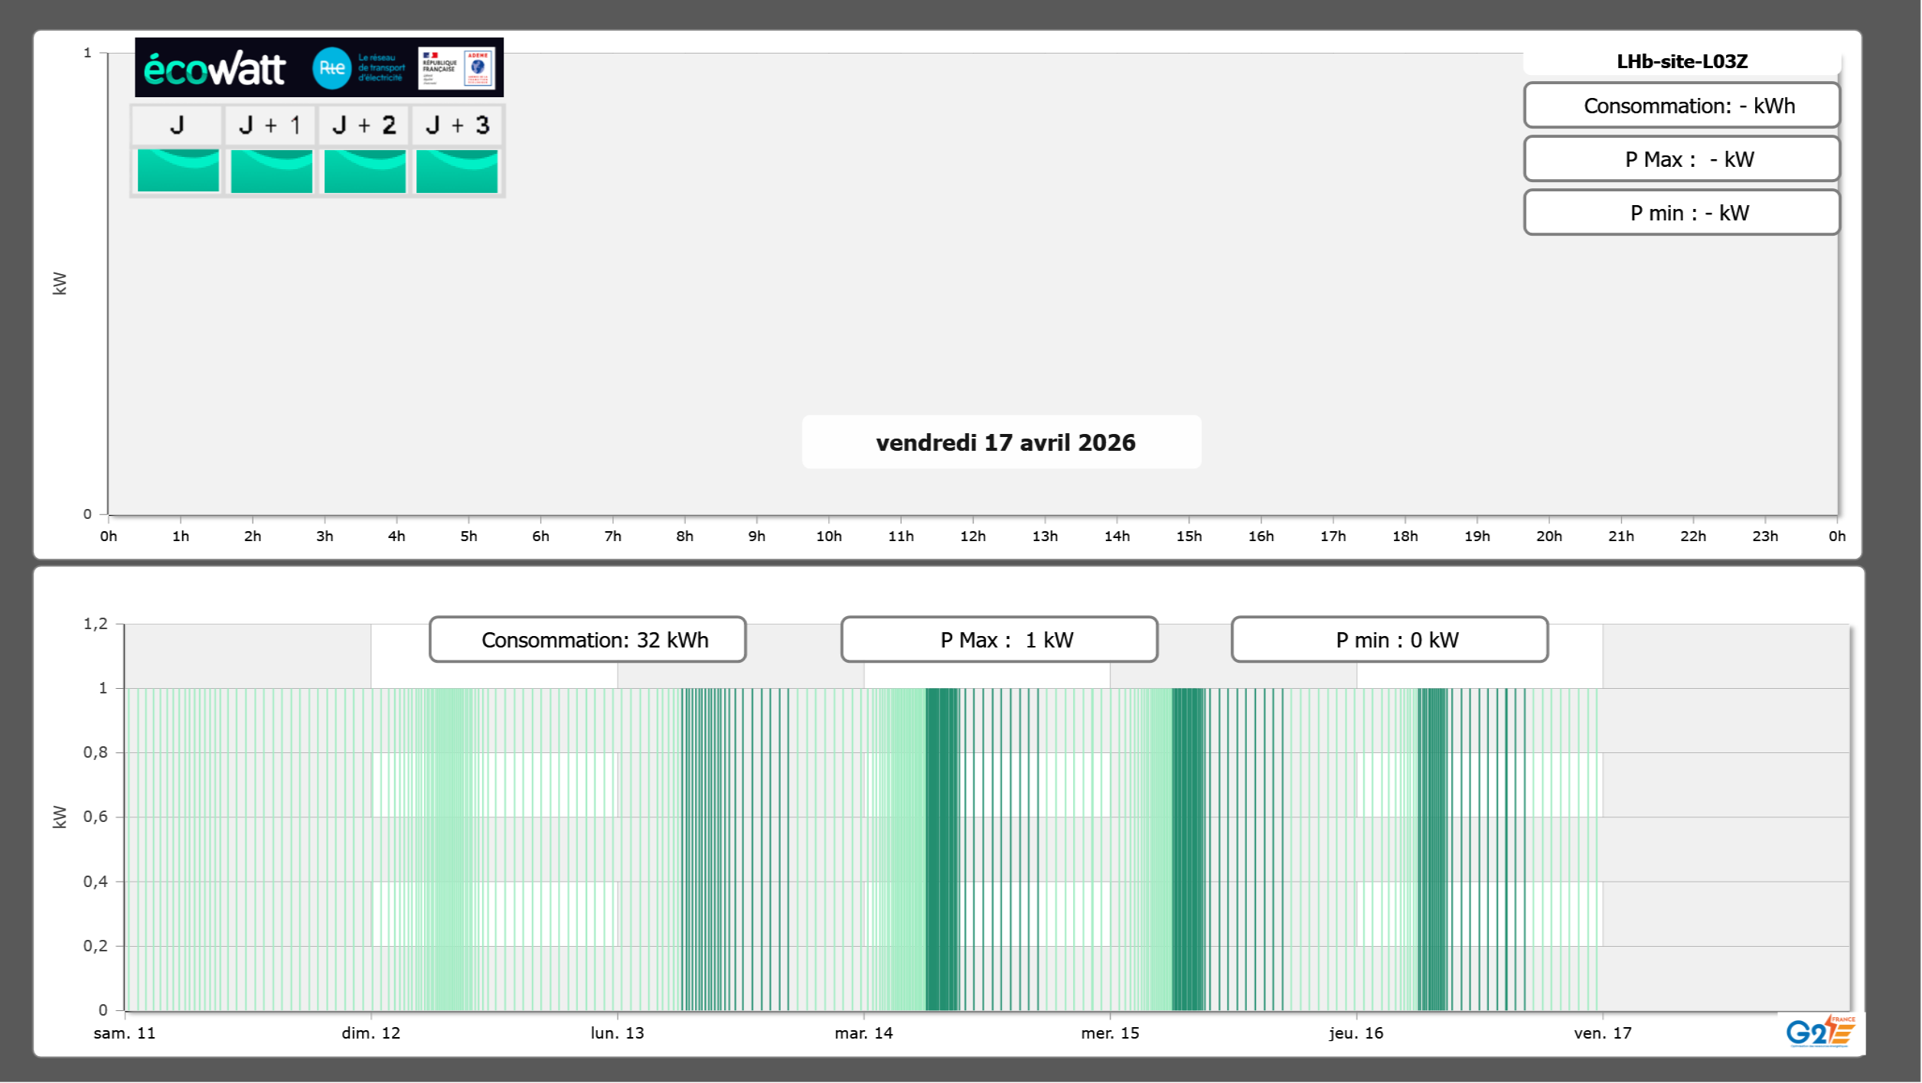Click the weekly P Max : 1 kW box
The width and height of the screenshot is (1922, 1083).
[999, 640]
